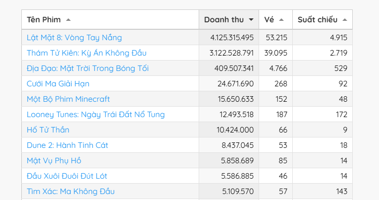Click descending sort arrow on Doanh thu
The width and height of the screenshot is (379, 200).
point(251,20)
